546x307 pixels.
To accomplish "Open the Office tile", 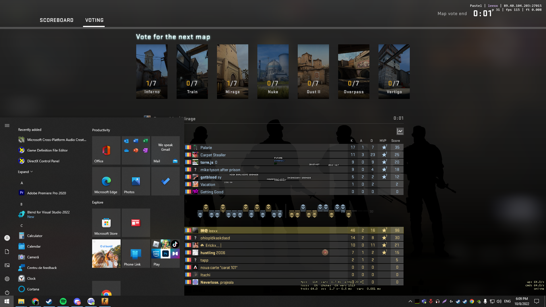I will click(x=106, y=150).
